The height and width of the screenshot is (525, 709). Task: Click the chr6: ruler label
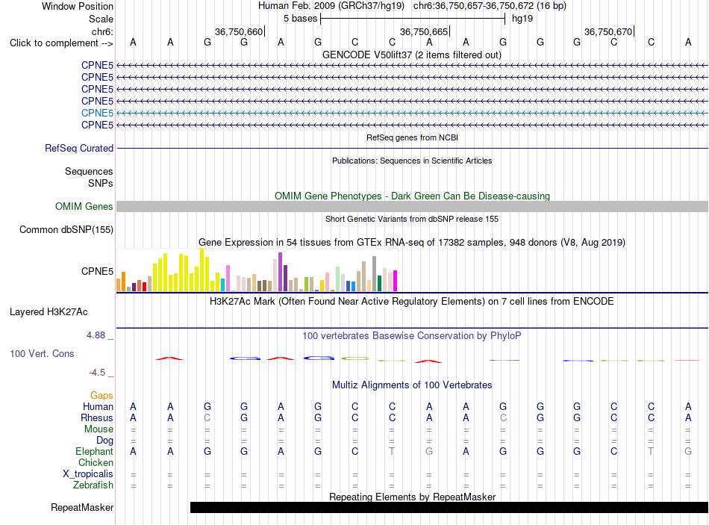[102, 31]
